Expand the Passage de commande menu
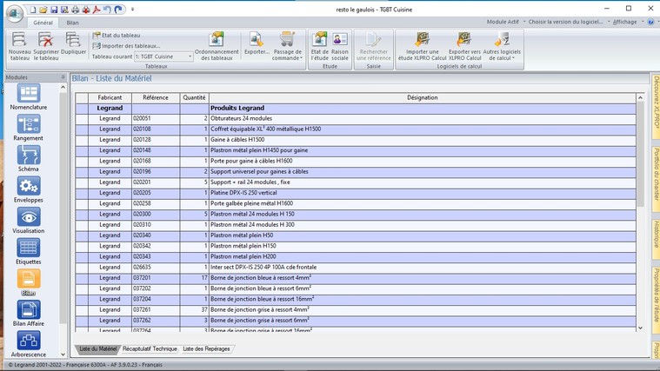This screenshot has width=660, height=371. [287, 46]
